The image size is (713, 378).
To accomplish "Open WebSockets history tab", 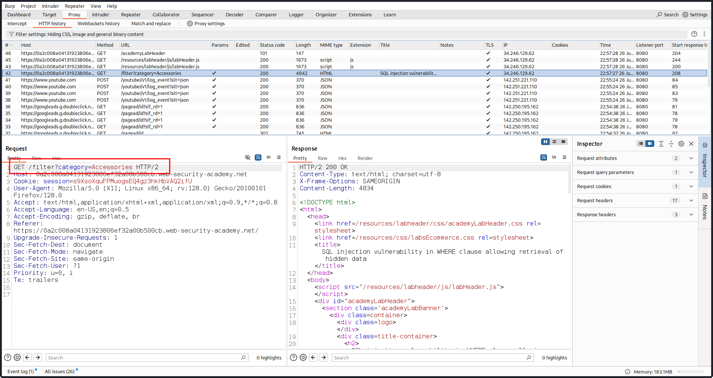I will (x=98, y=24).
